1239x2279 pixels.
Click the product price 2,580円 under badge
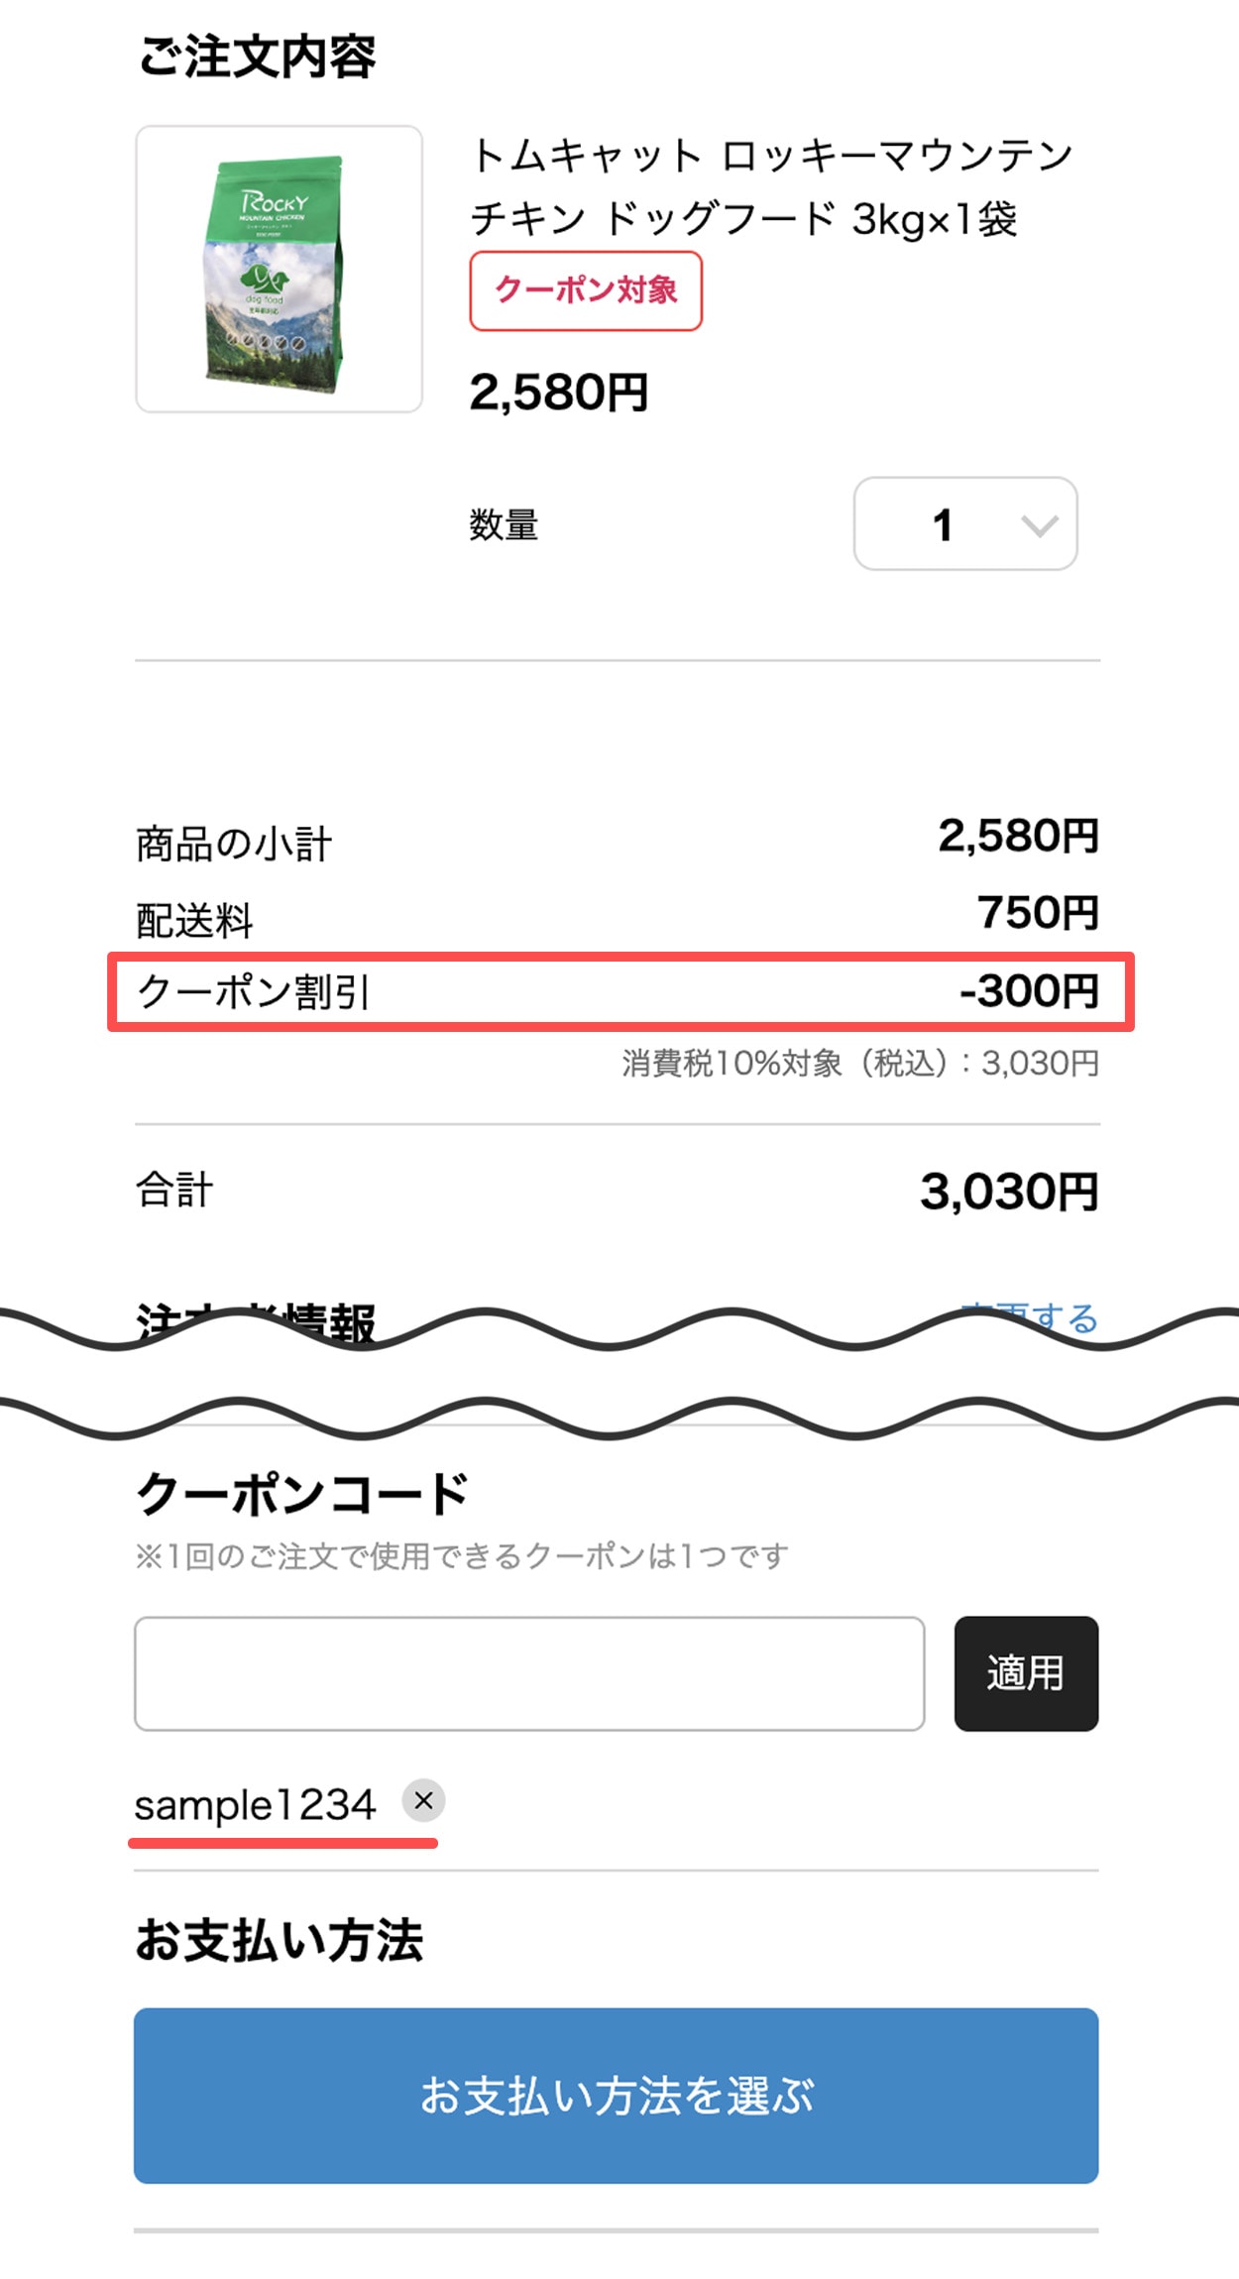559,393
